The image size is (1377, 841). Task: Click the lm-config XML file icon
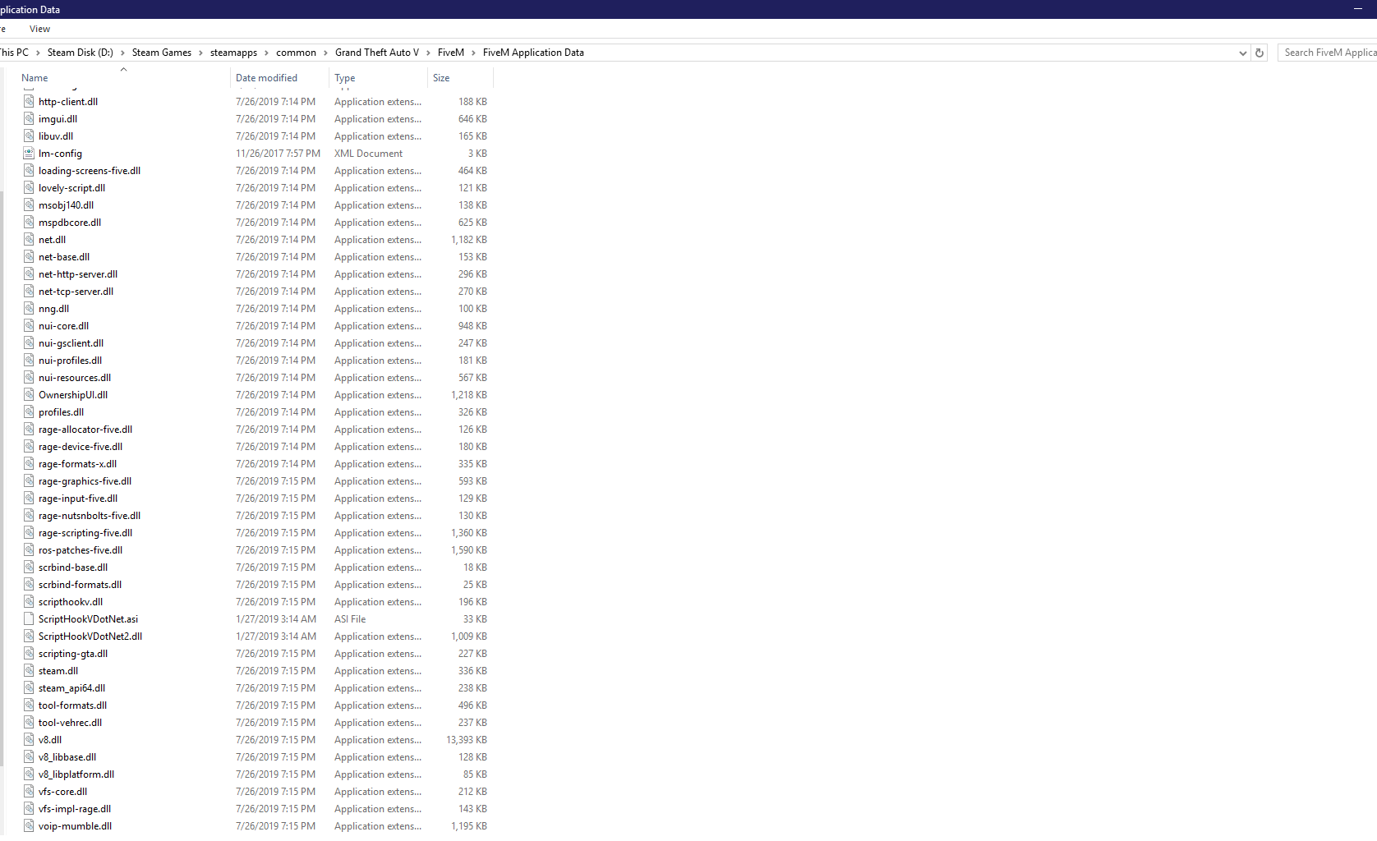click(x=29, y=154)
